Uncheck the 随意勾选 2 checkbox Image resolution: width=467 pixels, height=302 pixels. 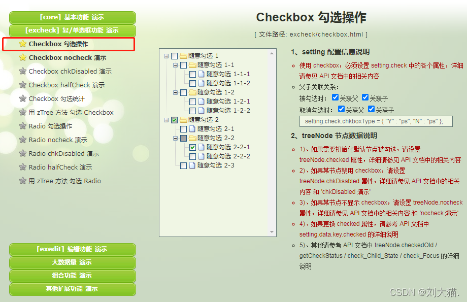175,120
